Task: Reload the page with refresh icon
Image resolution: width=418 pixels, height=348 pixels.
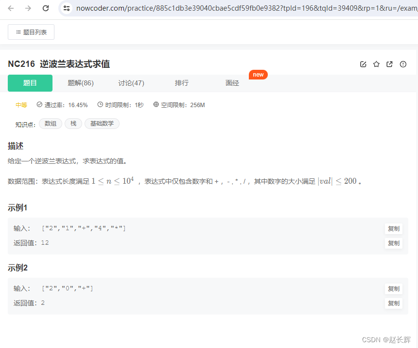Action: click(x=46, y=8)
